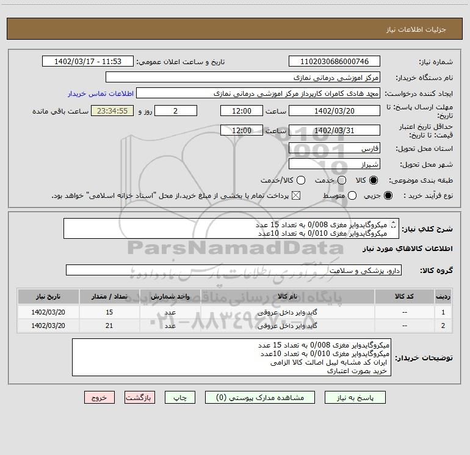Open مشاهده مدارک پیوستی (0) button
Screen dimensions: 470x455
[x=260, y=398]
